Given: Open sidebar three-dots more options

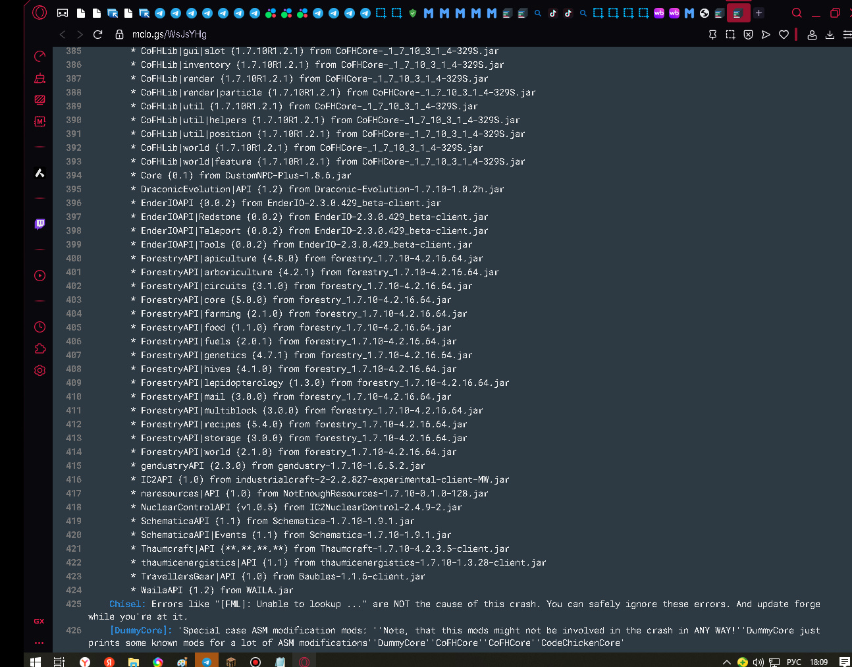Looking at the screenshot, I should tap(40, 643).
